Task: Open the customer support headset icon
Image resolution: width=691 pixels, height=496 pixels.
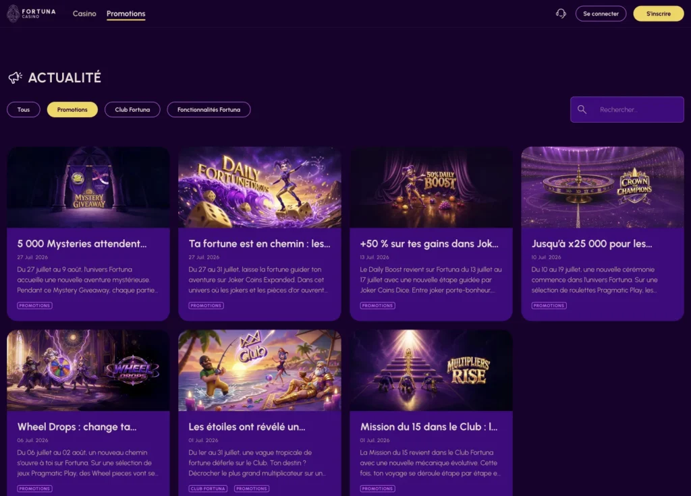Action: [x=561, y=13]
